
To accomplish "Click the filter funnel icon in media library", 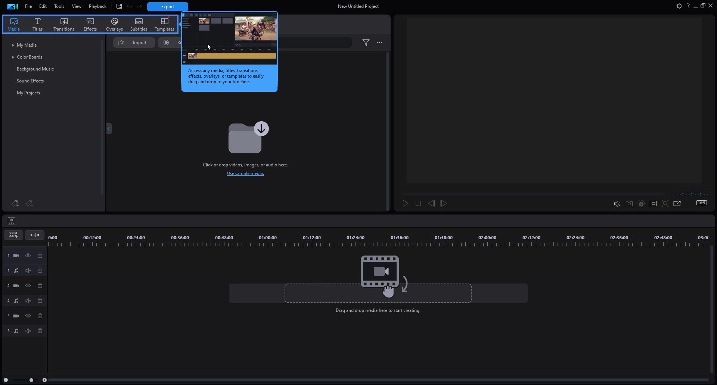I will tap(366, 43).
